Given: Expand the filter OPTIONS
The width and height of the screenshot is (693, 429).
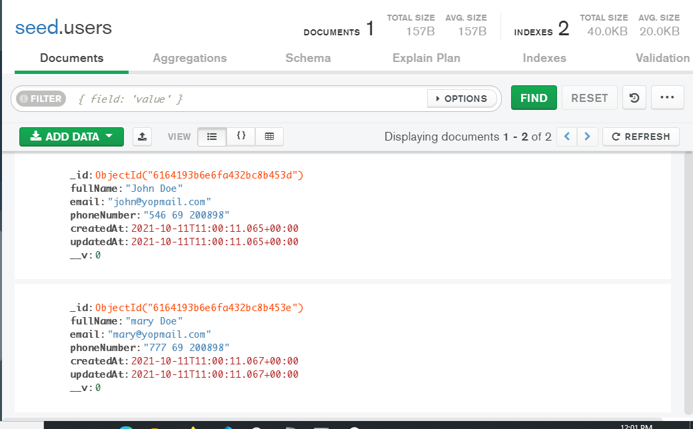Looking at the screenshot, I should pos(461,99).
